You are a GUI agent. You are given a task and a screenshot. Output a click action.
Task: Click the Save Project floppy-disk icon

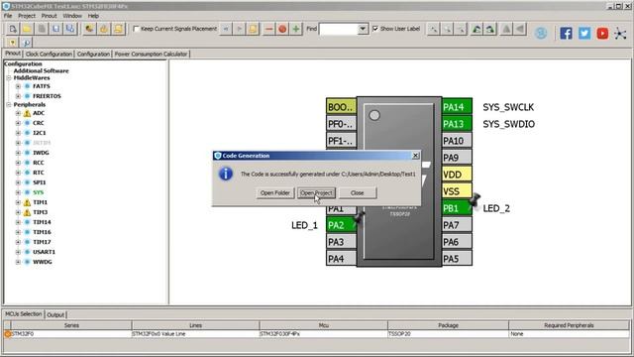(x=56, y=29)
